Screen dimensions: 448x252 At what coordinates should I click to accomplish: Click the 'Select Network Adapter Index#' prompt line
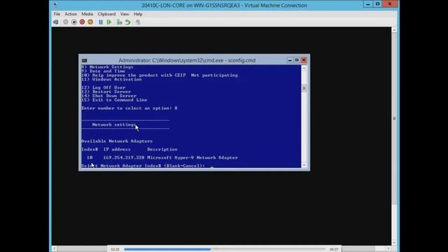143,166
